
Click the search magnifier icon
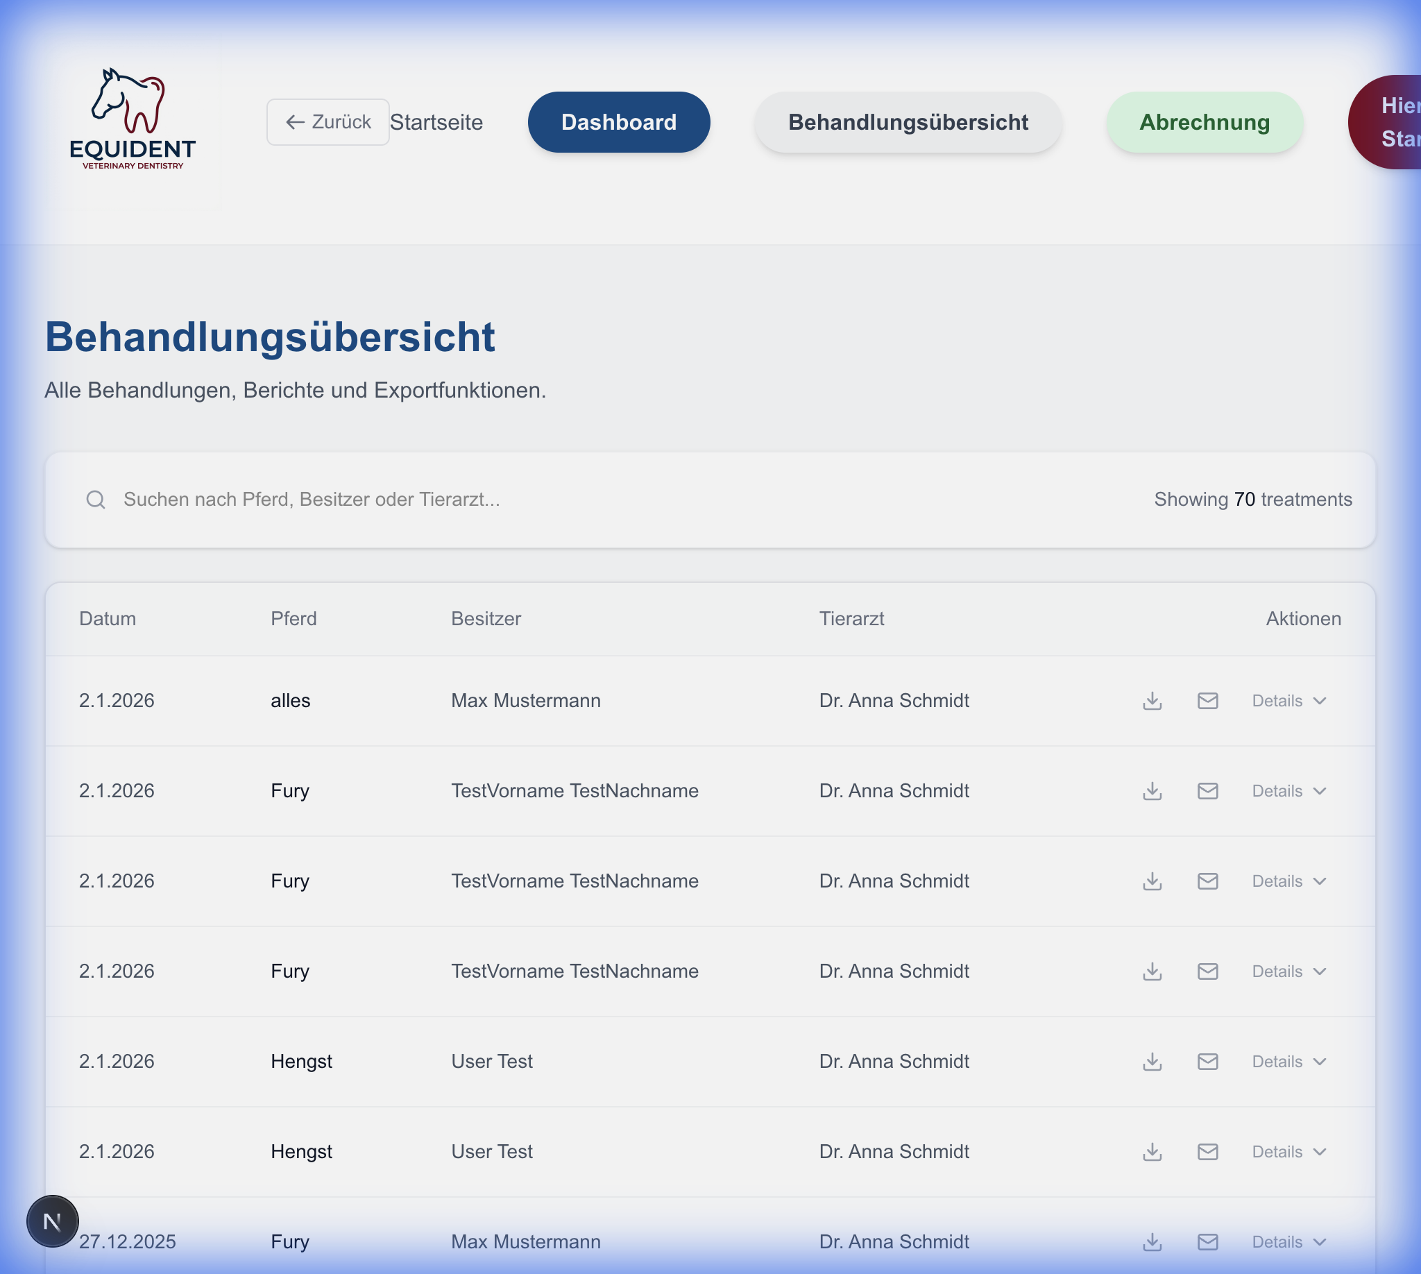96,499
